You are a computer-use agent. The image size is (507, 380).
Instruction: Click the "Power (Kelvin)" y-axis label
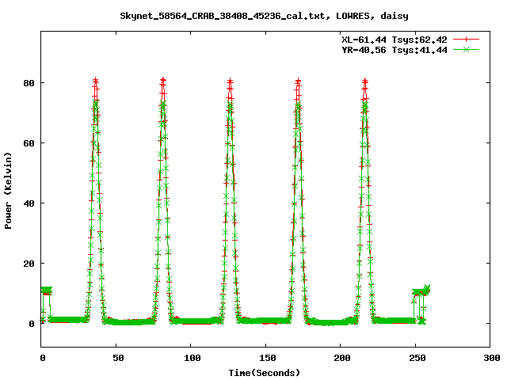9,190
